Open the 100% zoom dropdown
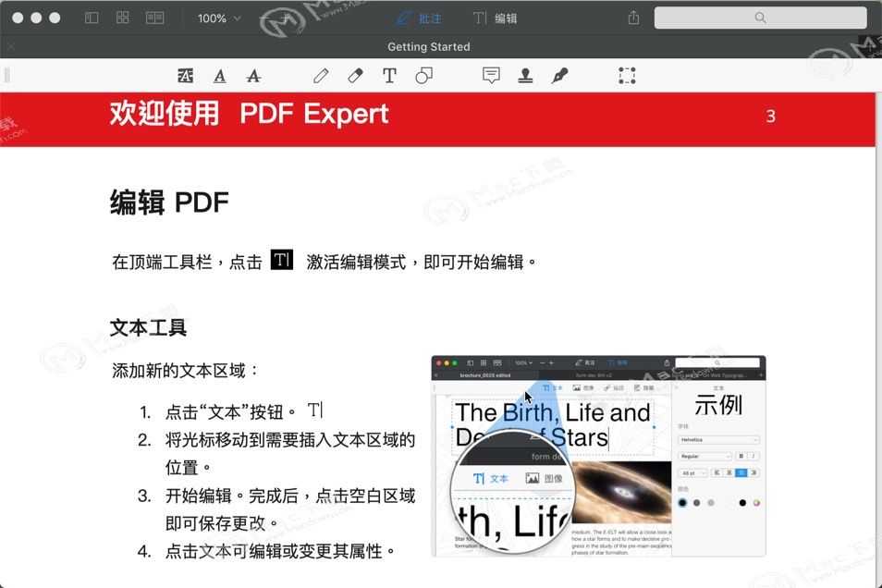The image size is (882, 588). point(219,18)
